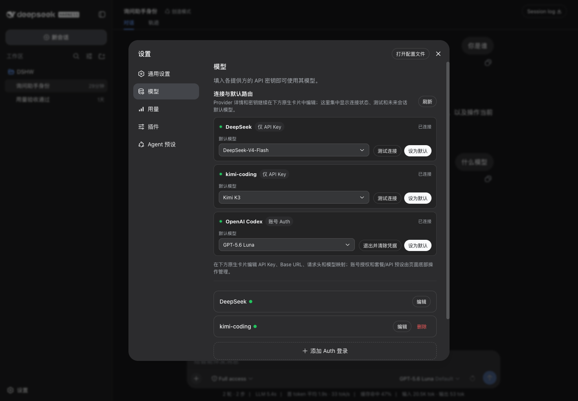The height and width of the screenshot is (401, 578).
Task: Click the 仅 API Key tag next to DeepSeek
Action: [270, 127]
